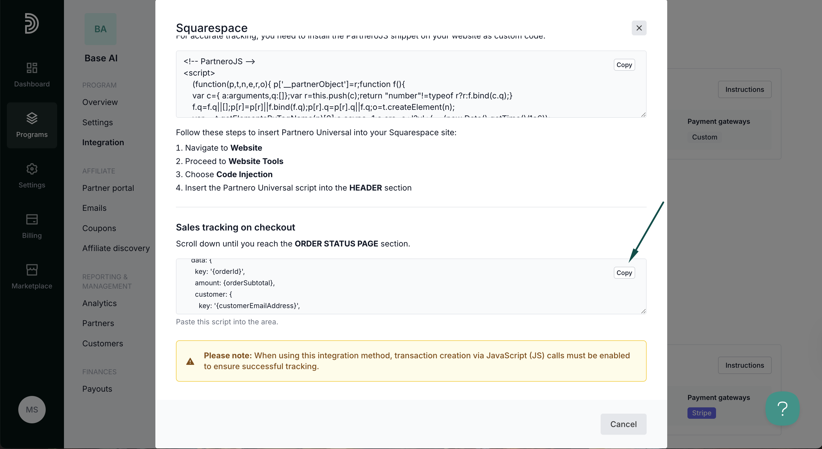822x449 pixels.
Task: Go to Overview in program menu
Action: [x=100, y=102]
